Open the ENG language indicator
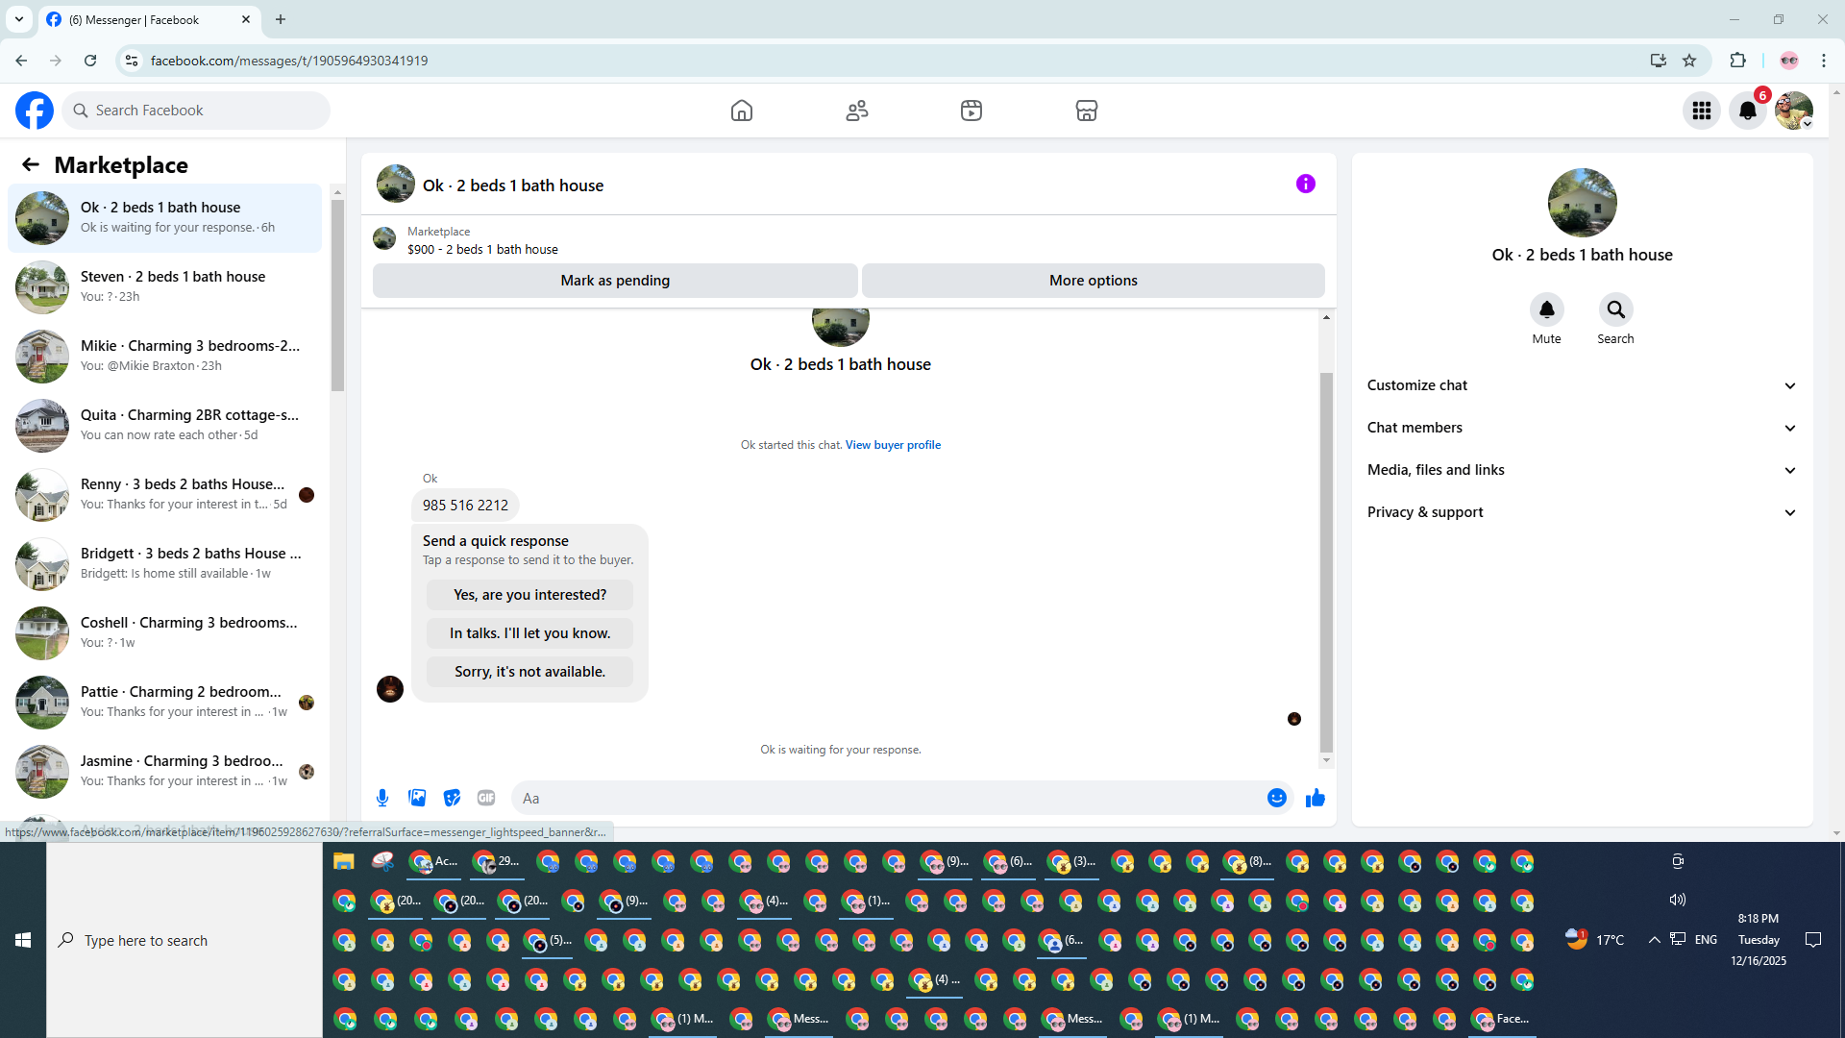The height and width of the screenshot is (1038, 1845). click(1706, 940)
